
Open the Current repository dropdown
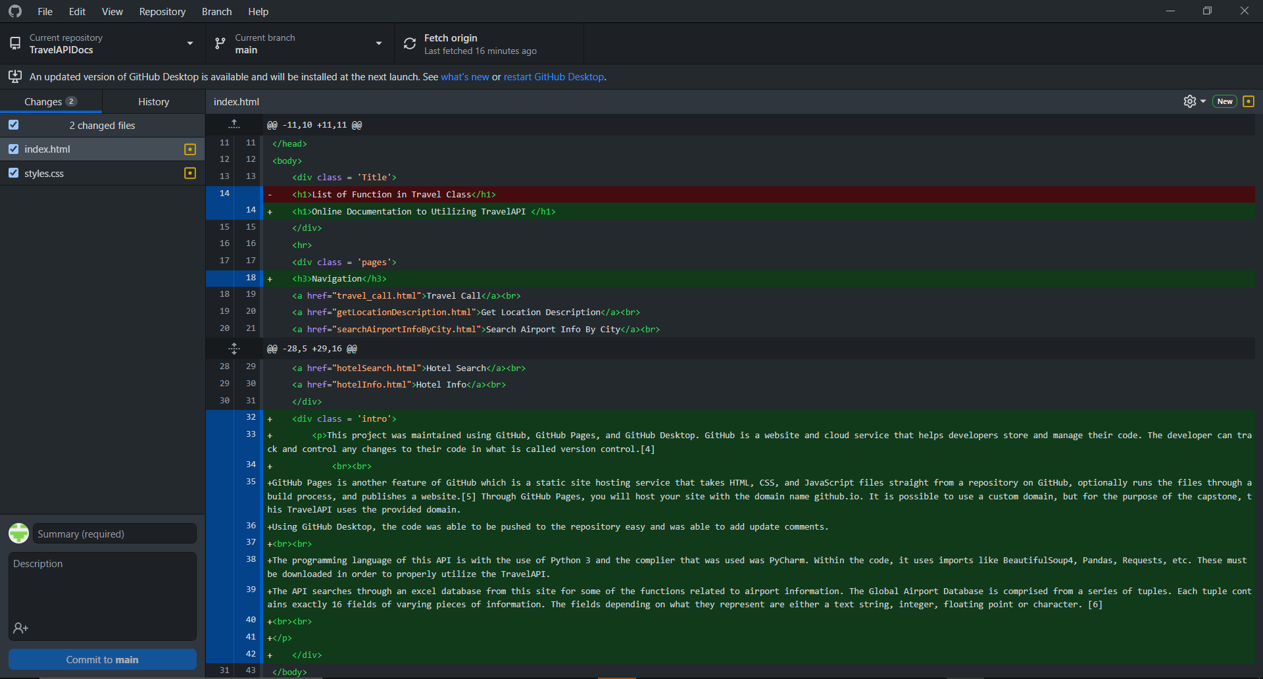(x=103, y=43)
